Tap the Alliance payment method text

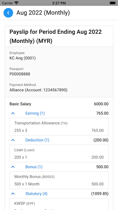tap(38, 90)
